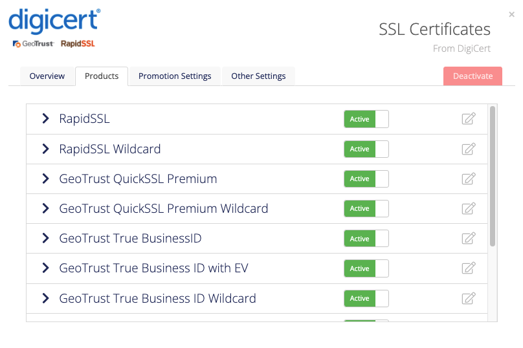Image resolution: width=523 pixels, height=348 pixels.
Task: Edit GeoTrust True Business ID Wildcard
Action: point(468,298)
